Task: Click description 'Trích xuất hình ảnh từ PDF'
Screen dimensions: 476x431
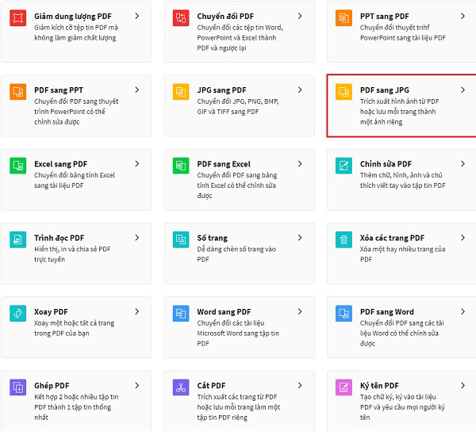Action: [x=400, y=101]
